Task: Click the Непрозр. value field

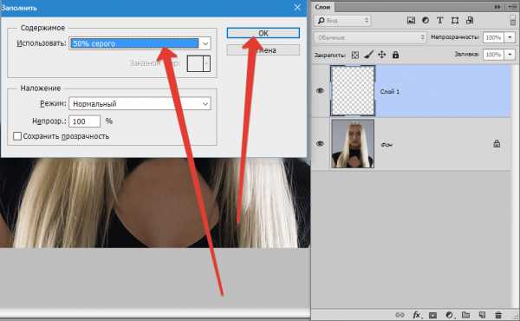Action: click(85, 121)
